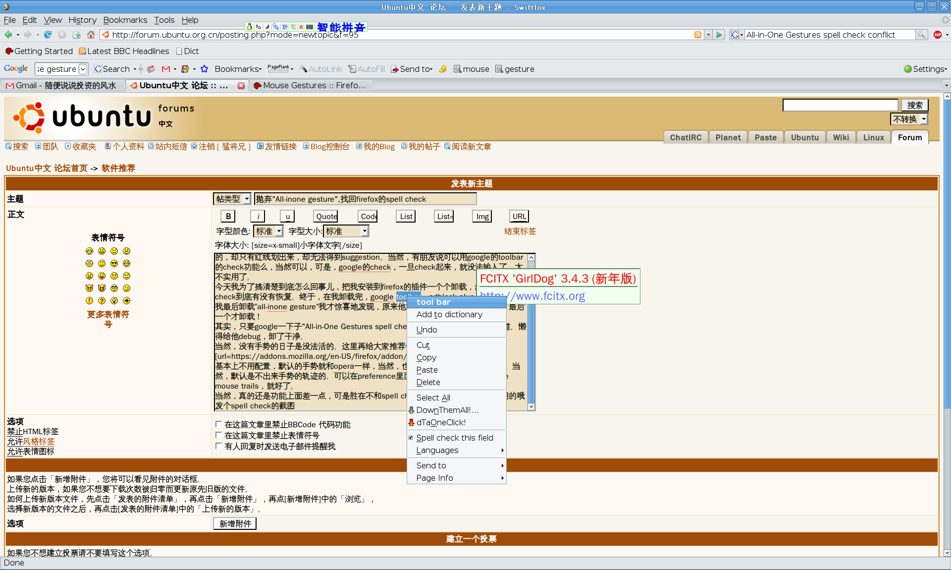Open the Adblock Plus ABP icon
The height and width of the screenshot is (570, 951).
click(938, 35)
